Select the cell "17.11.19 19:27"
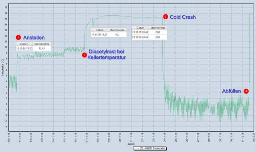This screenshot has width=256, height=152. click(x=99, y=34)
